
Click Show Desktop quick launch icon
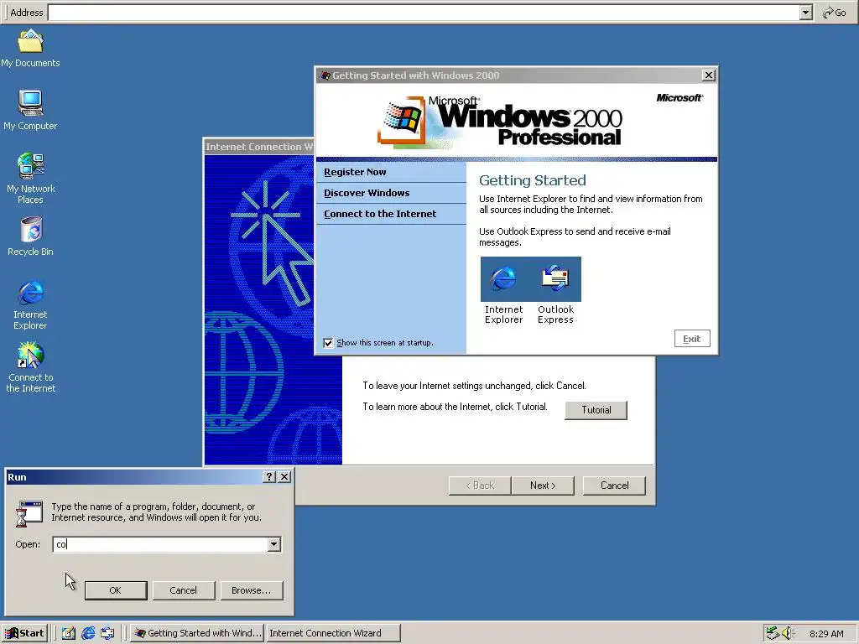(69, 633)
